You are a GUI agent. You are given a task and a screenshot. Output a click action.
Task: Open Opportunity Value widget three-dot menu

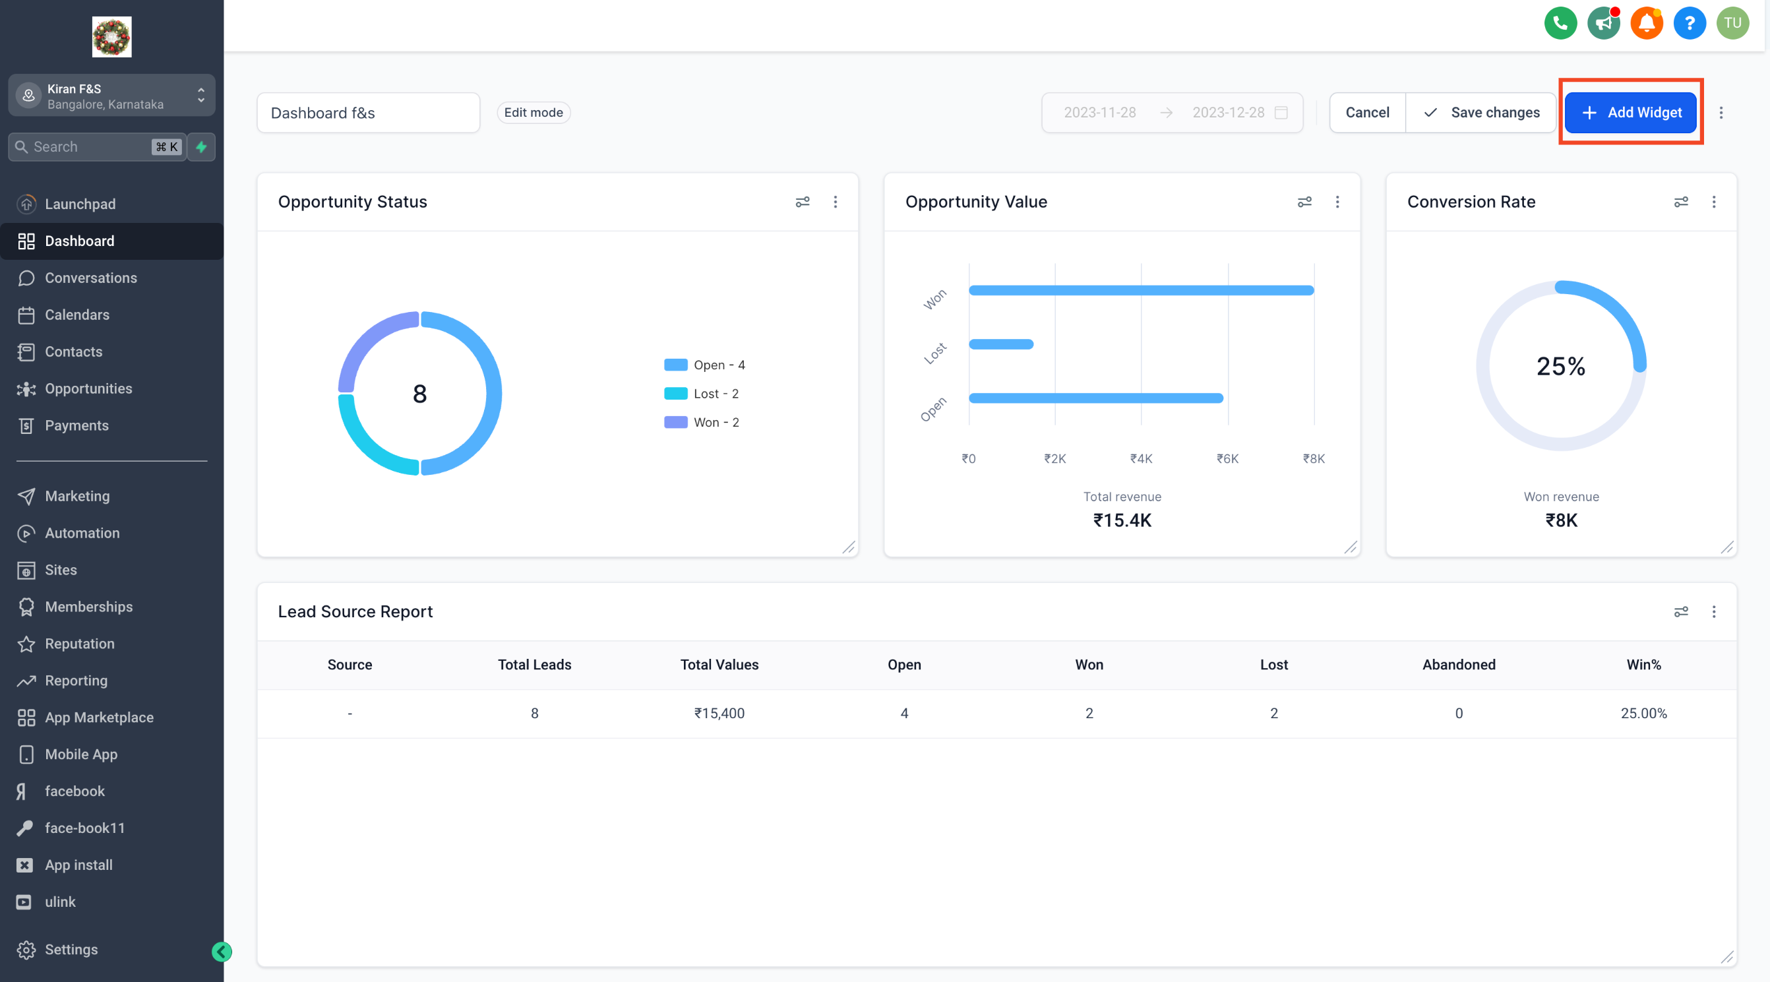coord(1337,202)
